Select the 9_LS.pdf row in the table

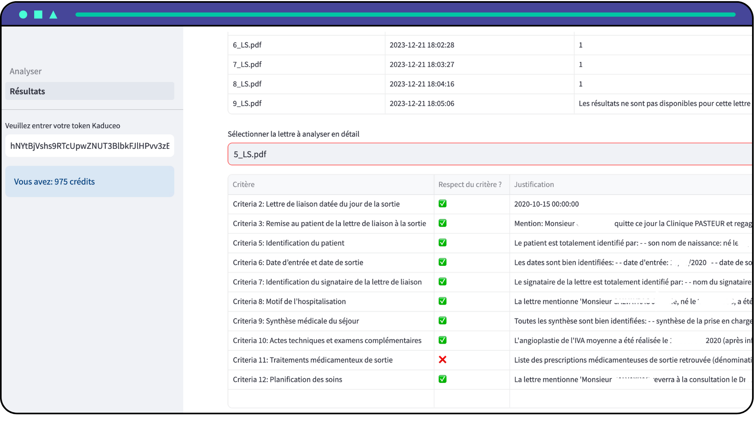(x=306, y=103)
